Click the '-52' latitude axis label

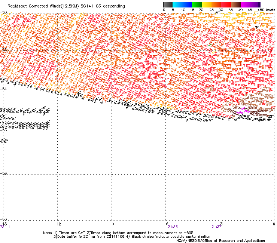pyautogui.click(x=3, y=49)
